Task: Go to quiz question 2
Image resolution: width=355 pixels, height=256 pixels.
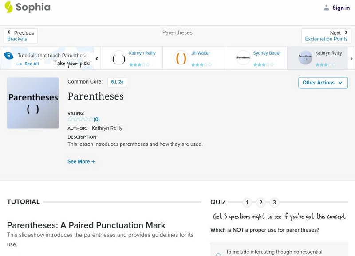Action: point(261,203)
